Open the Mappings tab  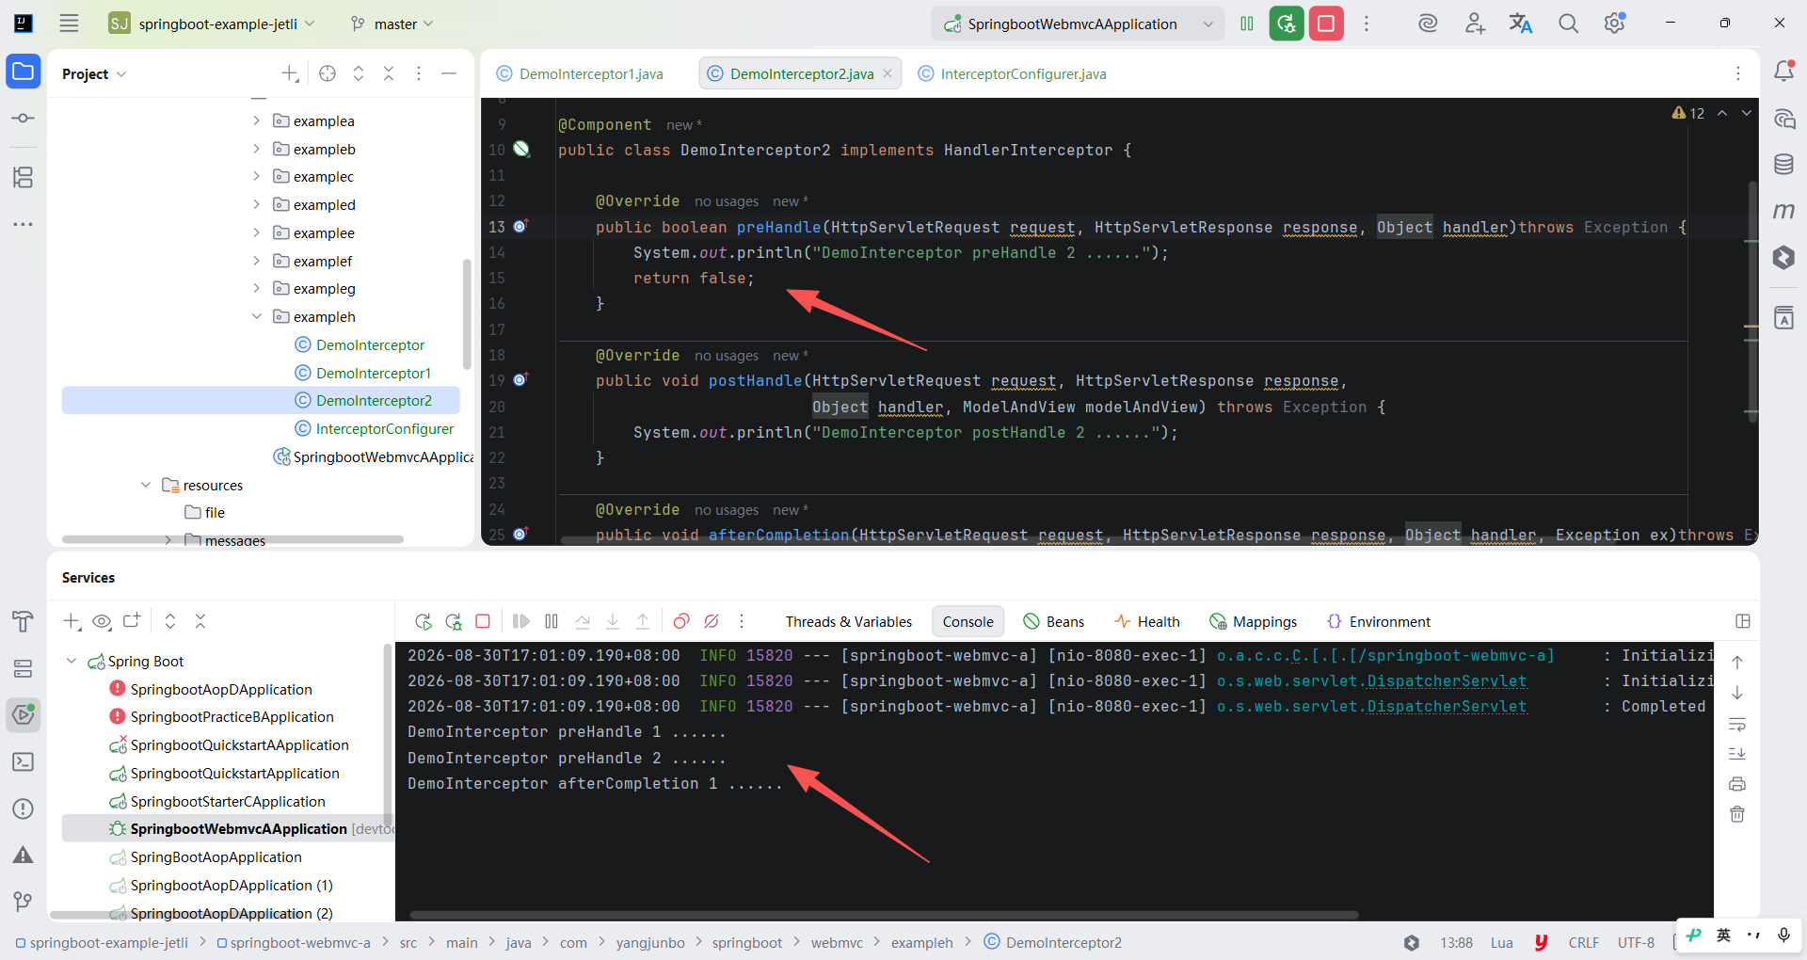pyautogui.click(x=1254, y=621)
